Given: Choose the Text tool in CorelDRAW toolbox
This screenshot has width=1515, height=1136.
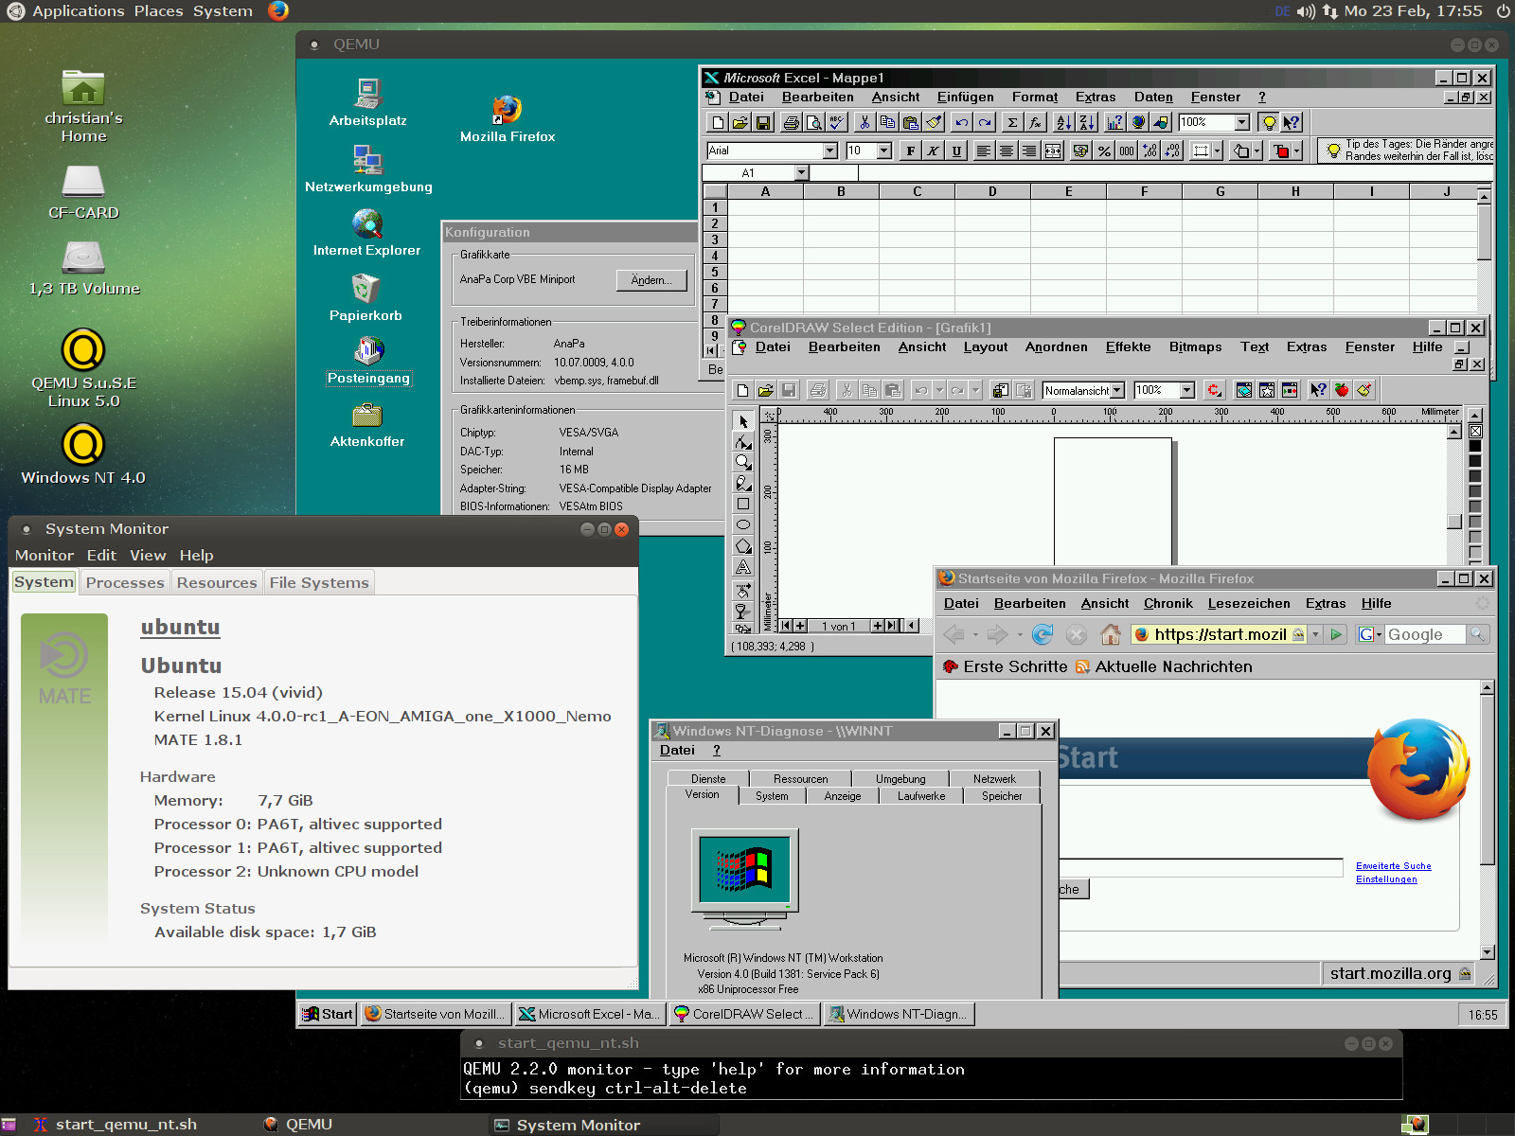Looking at the screenshot, I should 743,567.
